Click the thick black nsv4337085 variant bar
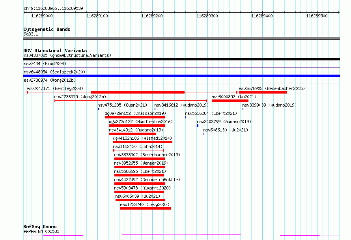351x240 pixels. point(181,59)
